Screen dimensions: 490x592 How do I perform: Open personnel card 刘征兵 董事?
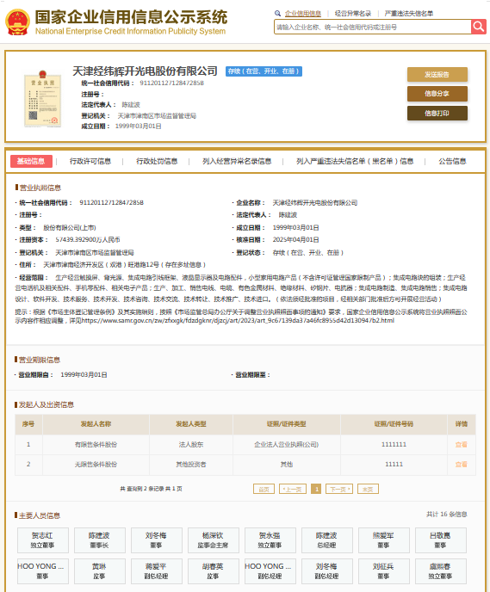point(384,571)
